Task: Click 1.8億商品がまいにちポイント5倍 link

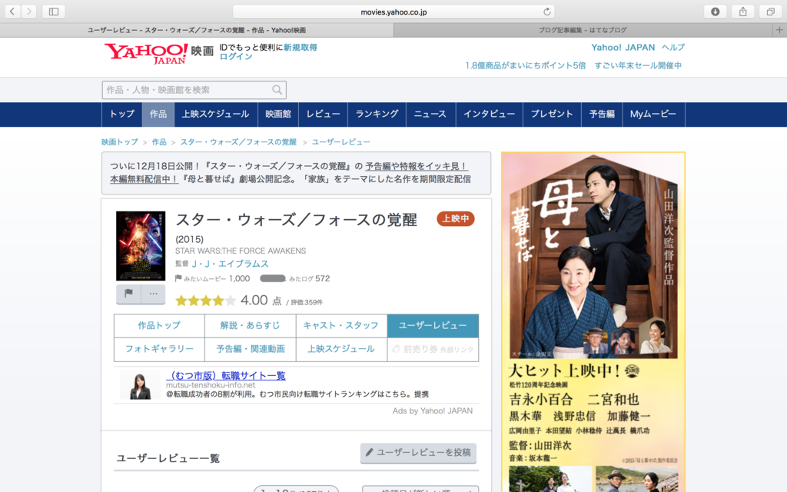Action: pos(525,65)
